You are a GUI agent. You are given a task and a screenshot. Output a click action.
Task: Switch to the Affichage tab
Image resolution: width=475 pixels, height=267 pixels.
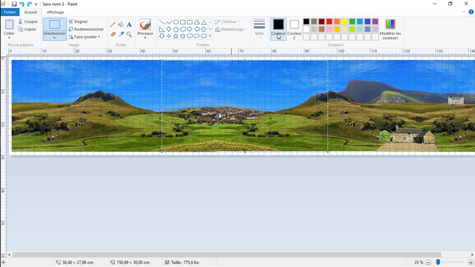(x=55, y=12)
